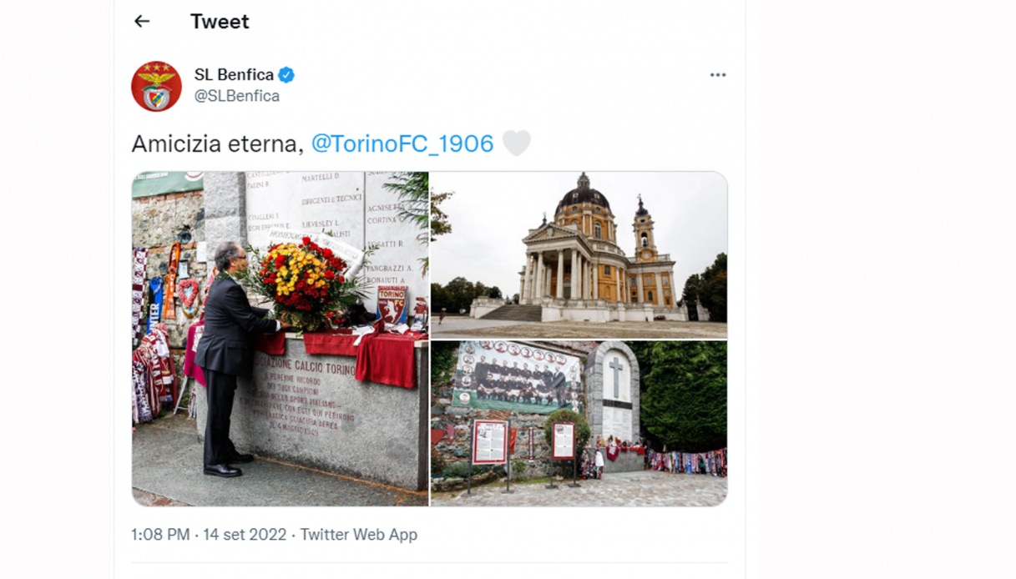
Task: Click the Torino crest in the photo
Action: [392, 305]
